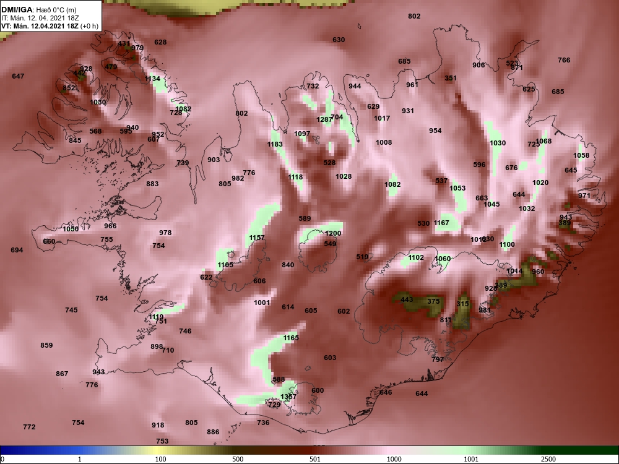Click the map value '1053'
The image size is (619, 464).
tap(457, 188)
